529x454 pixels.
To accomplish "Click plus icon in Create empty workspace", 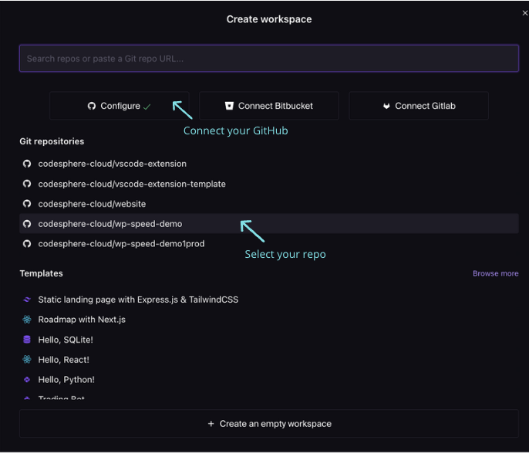I will (x=211, y=424).
